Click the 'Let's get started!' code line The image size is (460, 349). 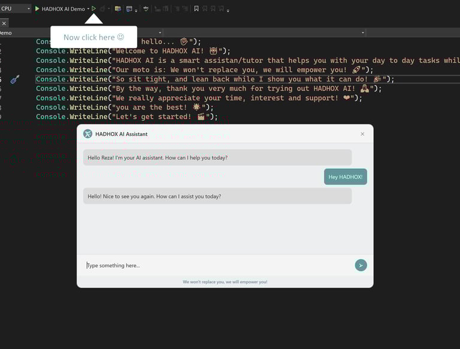coord(127,117)
